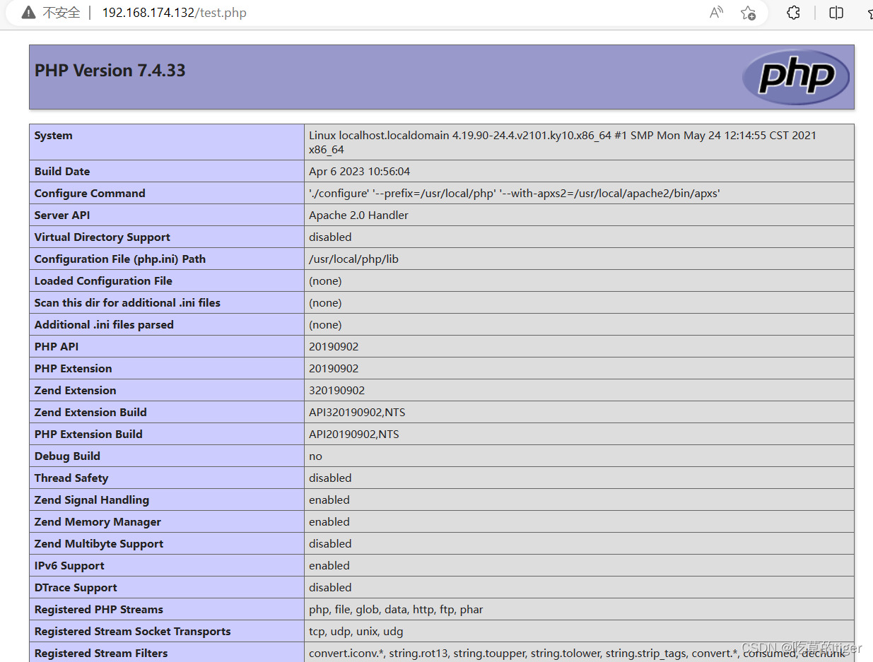Click the convert.iconv.* stream filters value

point(577,653)
